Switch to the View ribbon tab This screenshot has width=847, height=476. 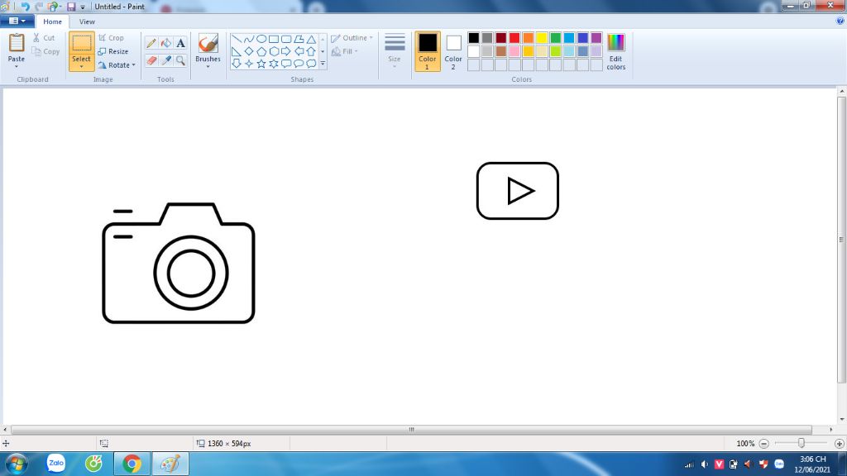[x=87, y=21]
